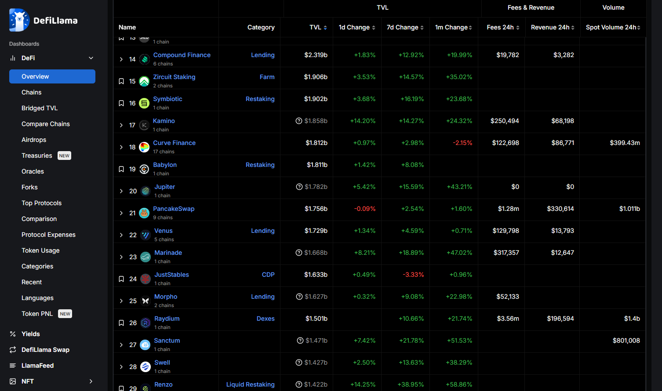Open Bridged TVL in sidebar
662x391 pixels.
tap(40, 108)
